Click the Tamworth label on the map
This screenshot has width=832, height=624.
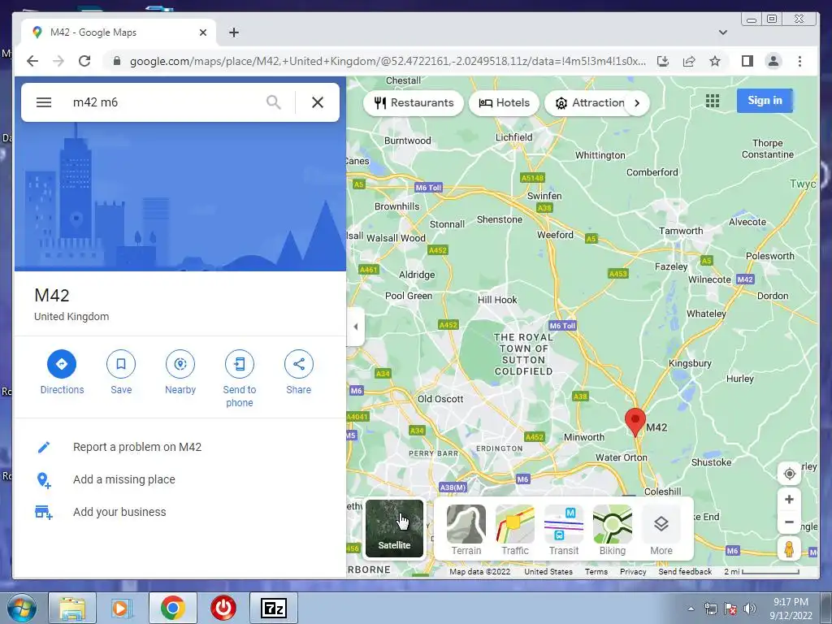(681, 231)
